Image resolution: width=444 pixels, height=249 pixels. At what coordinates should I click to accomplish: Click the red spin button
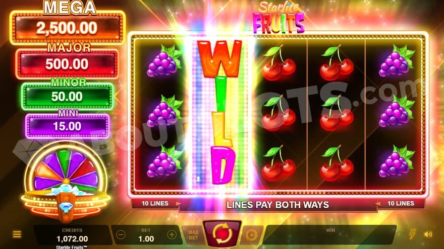click(223, 234)
